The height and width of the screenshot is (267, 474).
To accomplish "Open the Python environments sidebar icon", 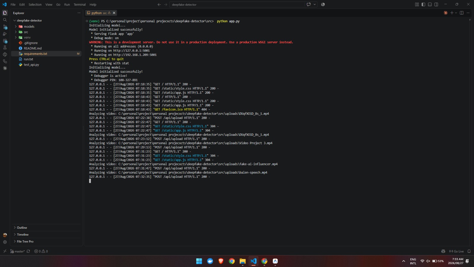I will click(x=5, y=54).
